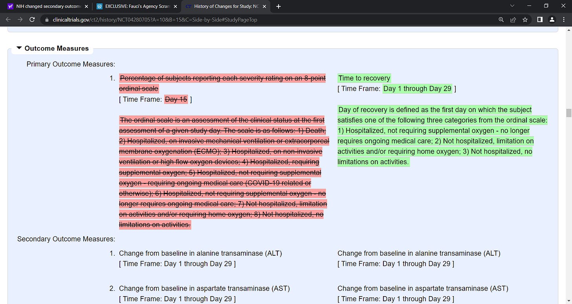Viewport: 572px width, 304px height.
Task: Click the Secondary Outcome Measures label
Action: (66, 239)
